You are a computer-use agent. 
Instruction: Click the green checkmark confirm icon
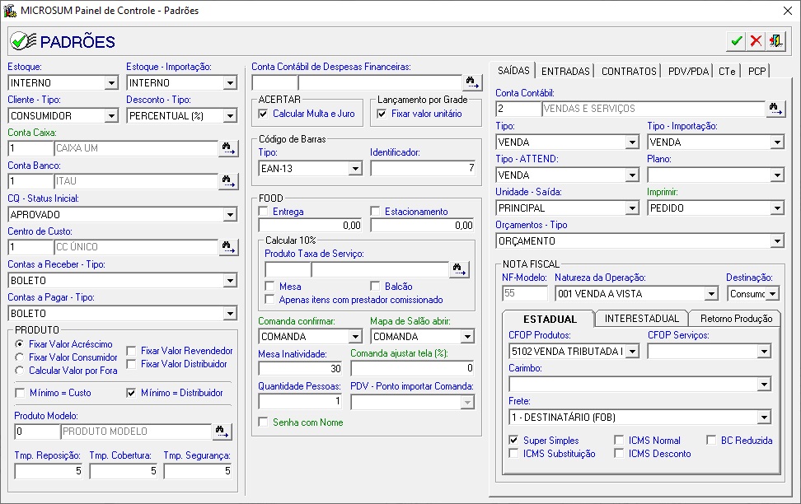(x=736, y=40)
